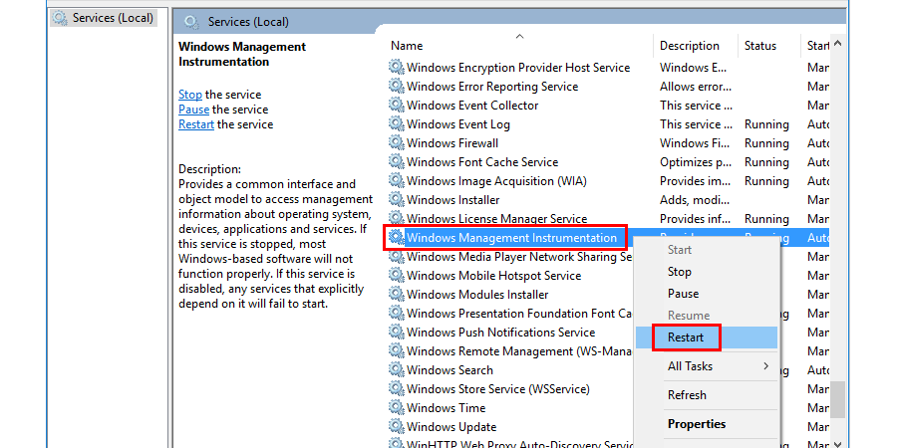897x448 pixels.
Task: Click gear icon beside Windows Push Notifications Service
Action: [396, 332]
